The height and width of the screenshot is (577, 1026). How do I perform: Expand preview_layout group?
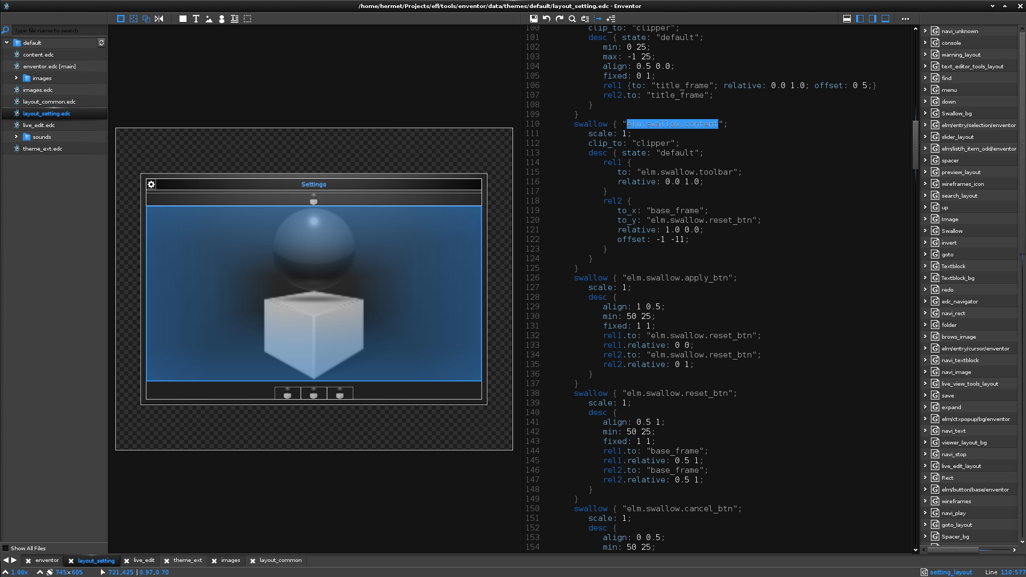tap(925, 172)
